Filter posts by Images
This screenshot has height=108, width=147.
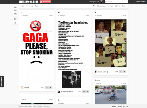coord(110,6)
